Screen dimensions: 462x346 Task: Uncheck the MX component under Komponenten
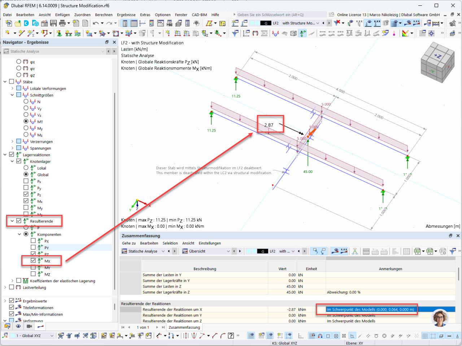click(33, 261)
